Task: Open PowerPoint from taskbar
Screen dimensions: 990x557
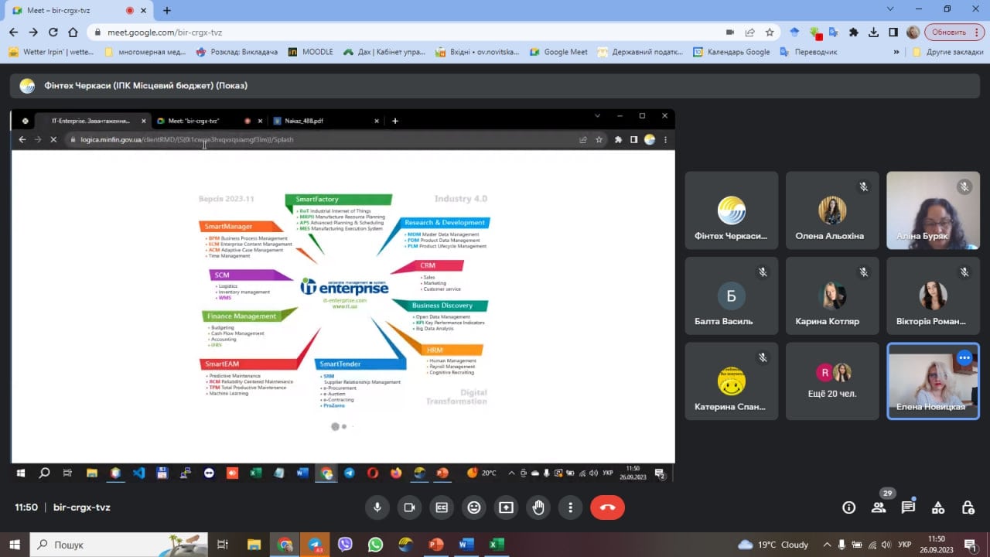Action: 435,545
